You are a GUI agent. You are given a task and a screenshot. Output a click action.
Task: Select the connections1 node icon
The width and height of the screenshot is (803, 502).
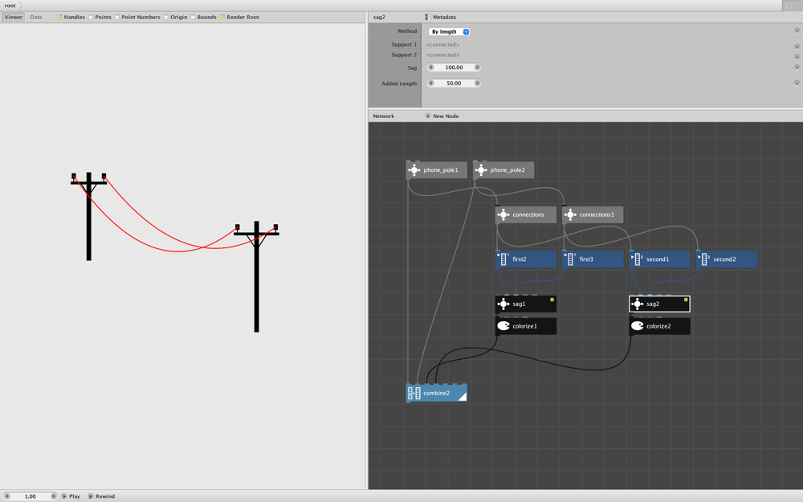pyautogui.click(x=570, y=214)
